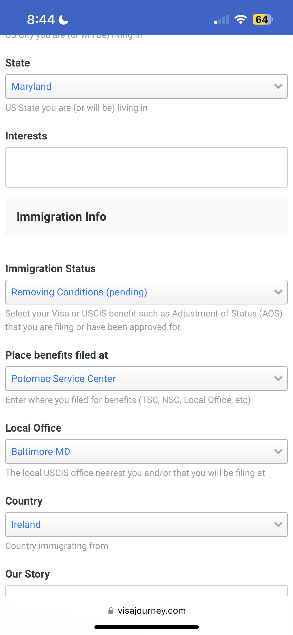293x635 pixels.
Task: Tap the Wi-Fi status icon
Action: 241,20
